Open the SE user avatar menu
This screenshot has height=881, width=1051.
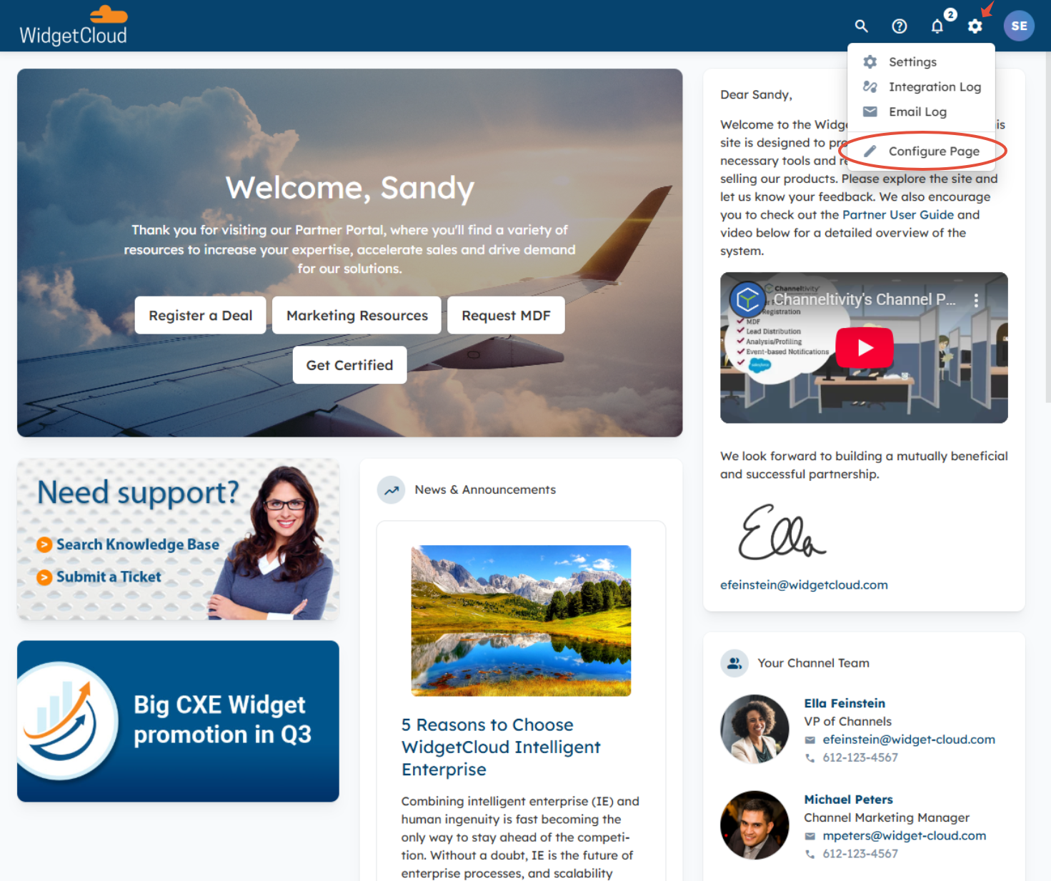pos(1019,26)
